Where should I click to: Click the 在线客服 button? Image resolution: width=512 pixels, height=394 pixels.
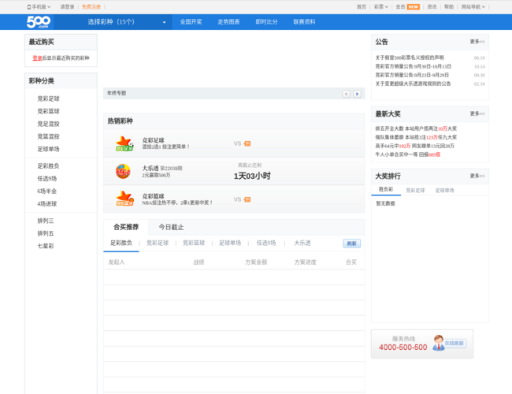[454, 343]
